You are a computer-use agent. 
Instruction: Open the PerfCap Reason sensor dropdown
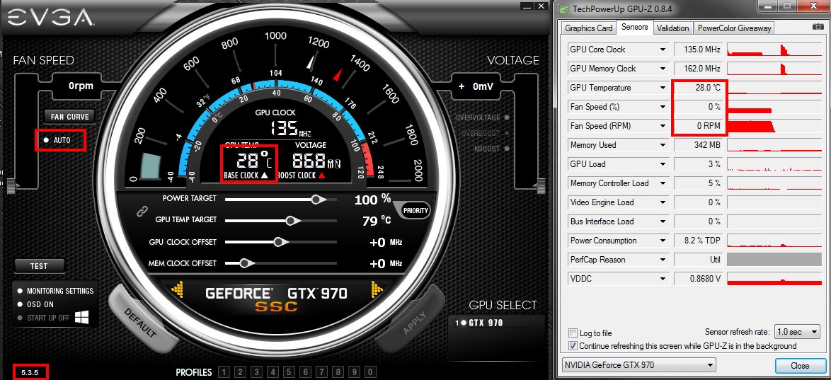663,260
